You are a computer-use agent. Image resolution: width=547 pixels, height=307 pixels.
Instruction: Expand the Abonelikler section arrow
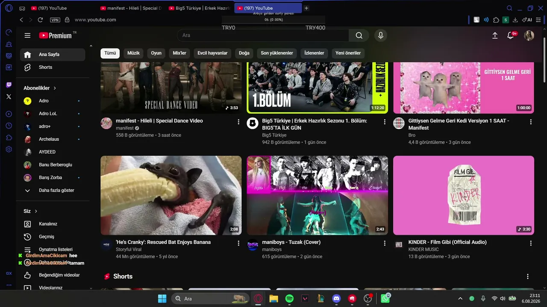click(55, 88)
